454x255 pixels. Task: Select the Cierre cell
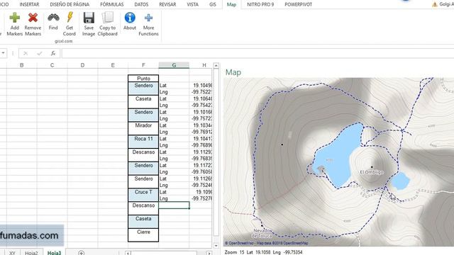[x=143, y=235]
